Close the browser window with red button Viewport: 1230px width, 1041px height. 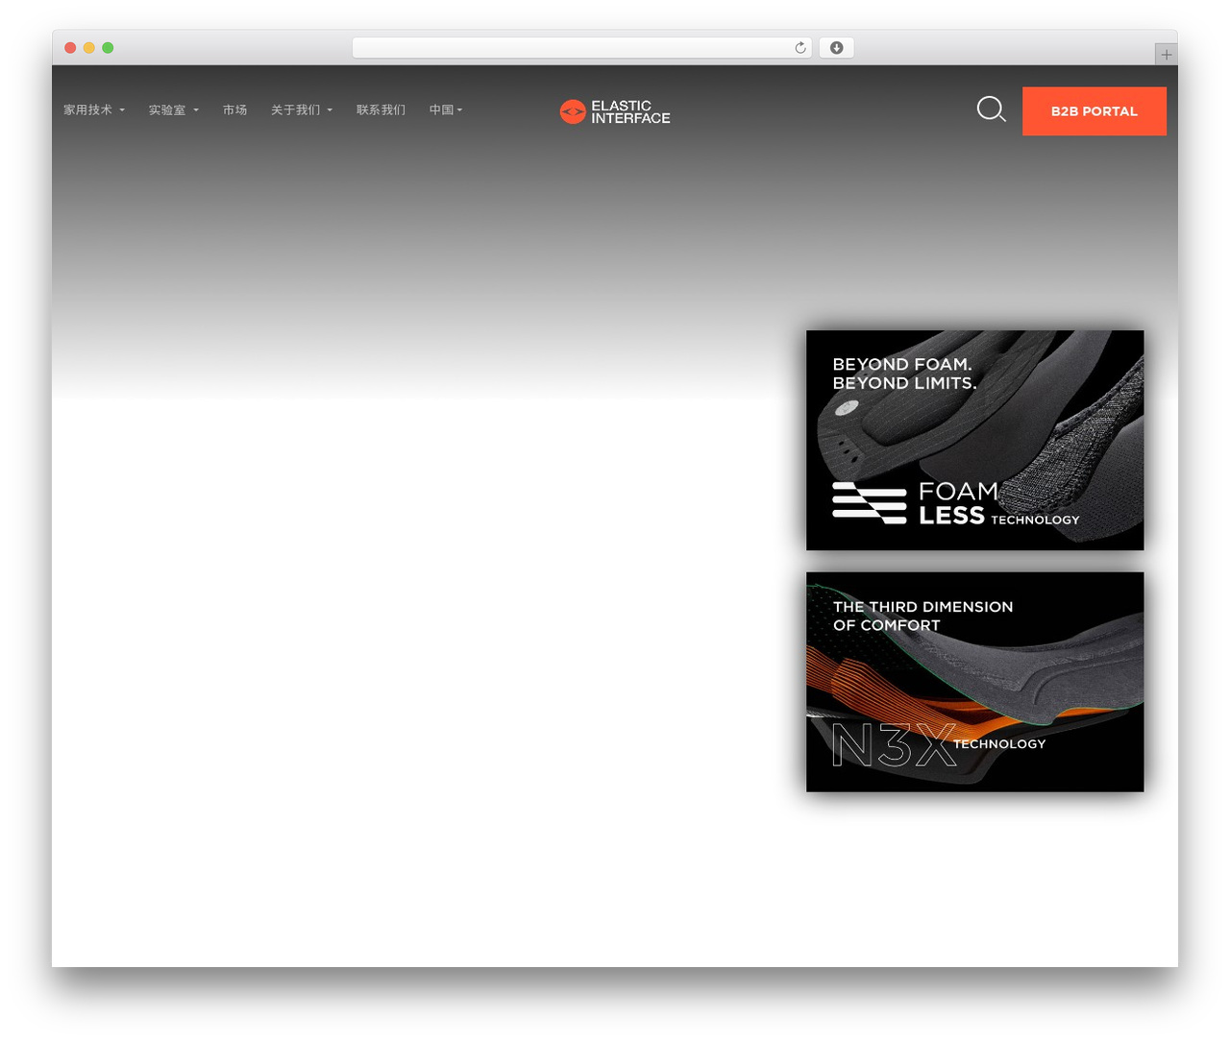[70, 48]
